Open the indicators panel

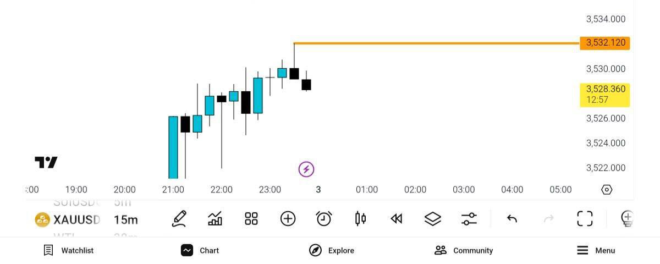(x=215, y=219)
